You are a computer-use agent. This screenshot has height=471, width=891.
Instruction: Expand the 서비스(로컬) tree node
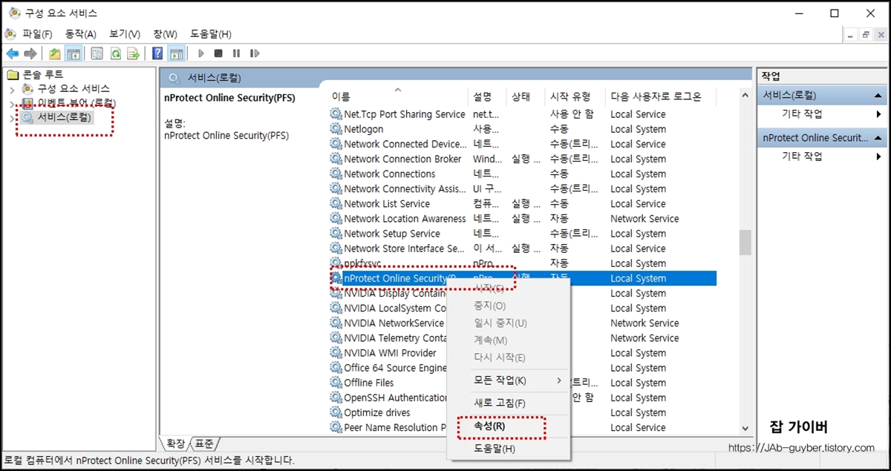pyautogui.click(x=12, y=118)
